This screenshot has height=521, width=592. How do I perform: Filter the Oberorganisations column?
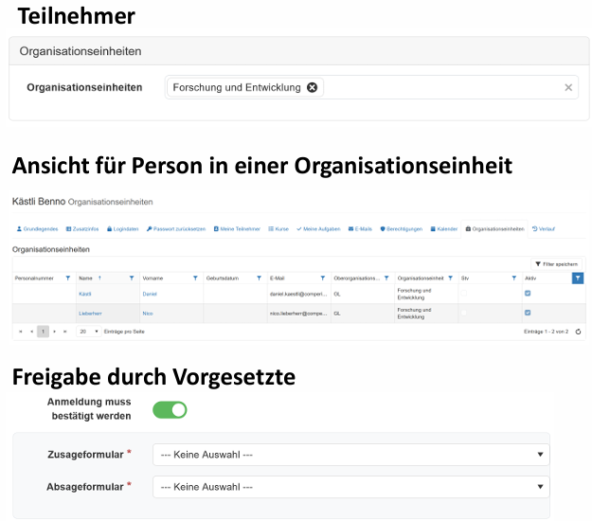[x=386, y=278]
